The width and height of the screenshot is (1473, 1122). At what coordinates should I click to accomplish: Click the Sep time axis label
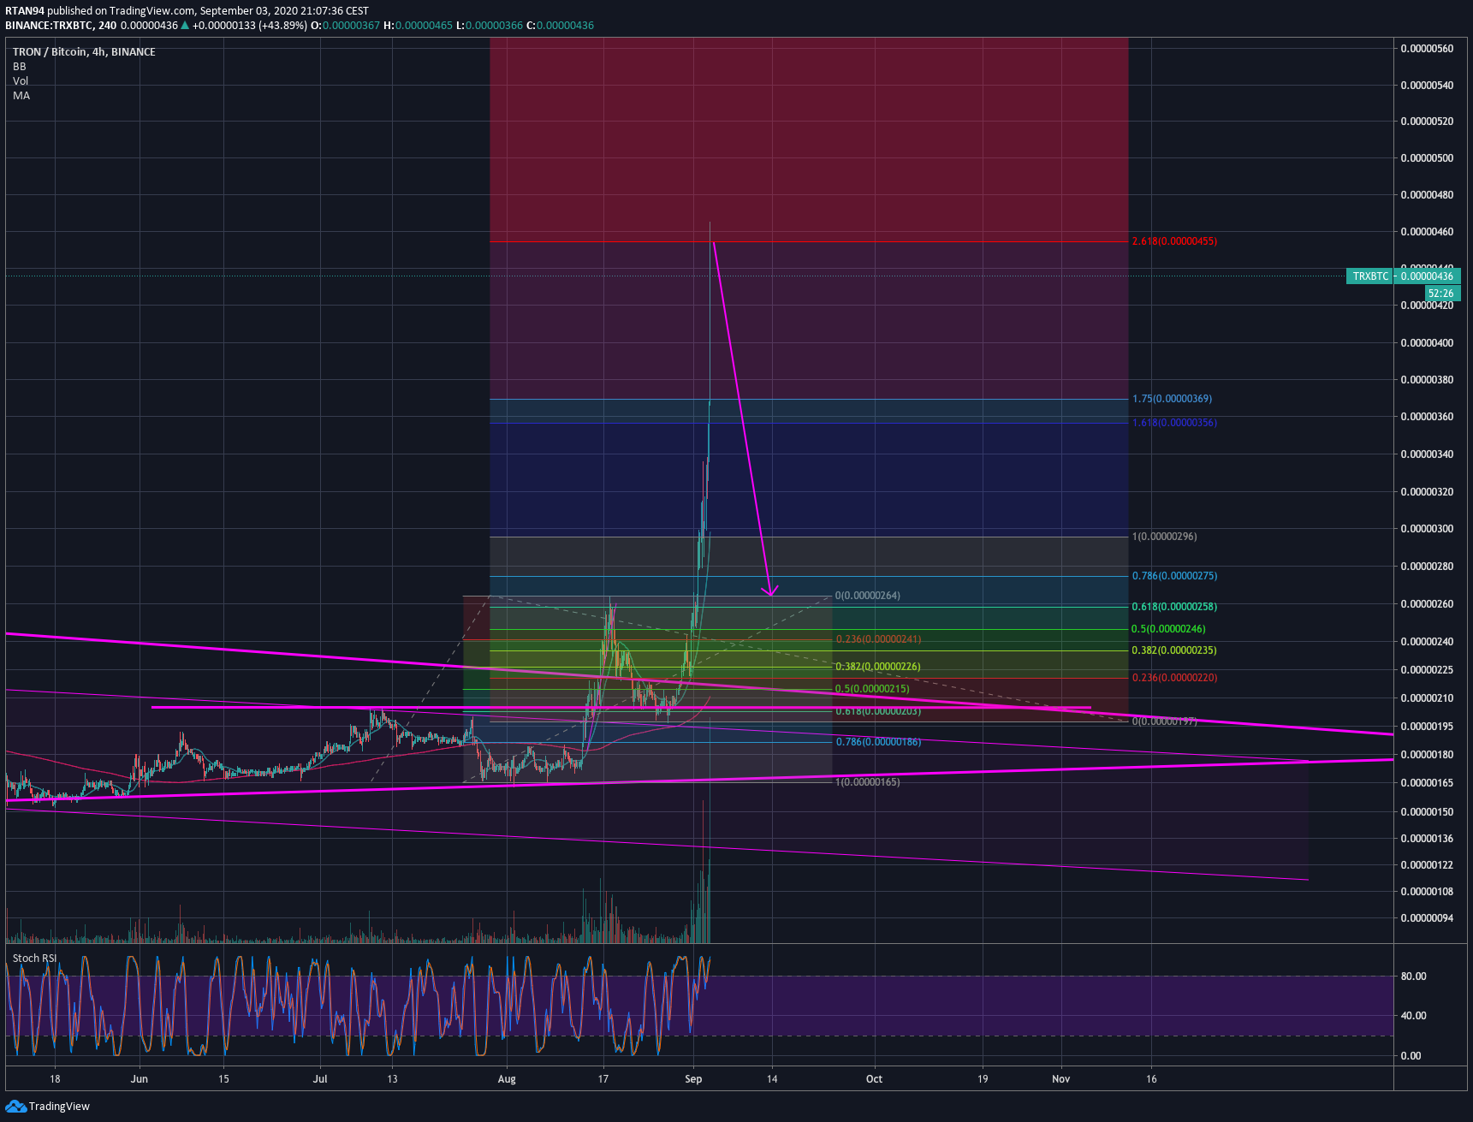[693, 1079]
